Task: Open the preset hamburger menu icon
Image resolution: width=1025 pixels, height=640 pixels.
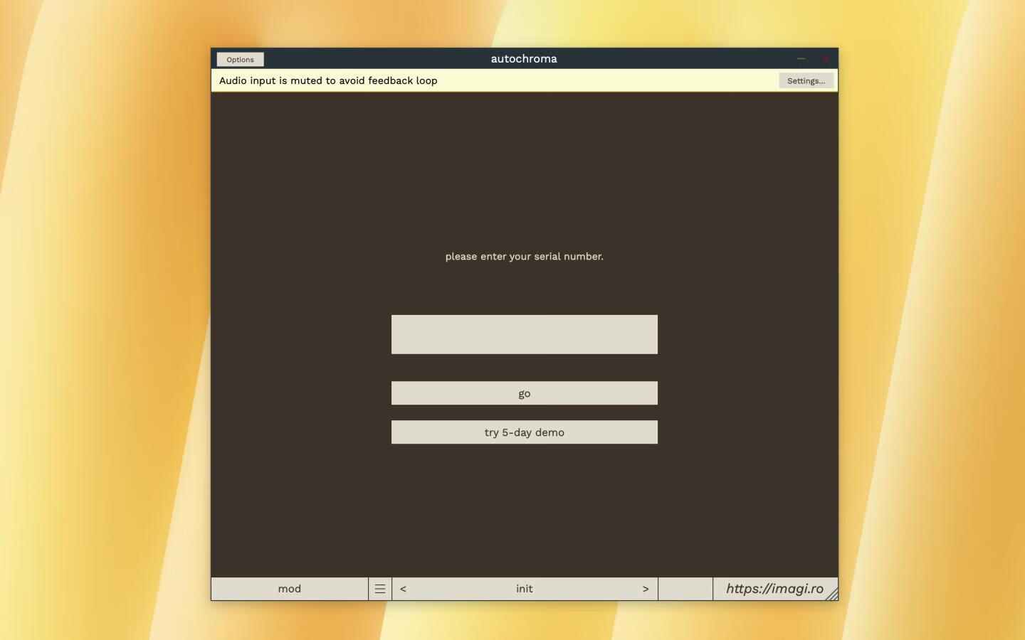Action: click(380, 589)
